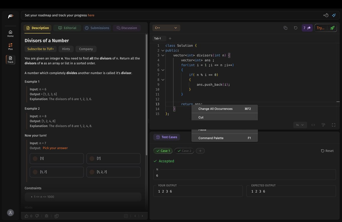Open the blue sparkle AI assistant icon
342x222 pixels.
point(334,15)
